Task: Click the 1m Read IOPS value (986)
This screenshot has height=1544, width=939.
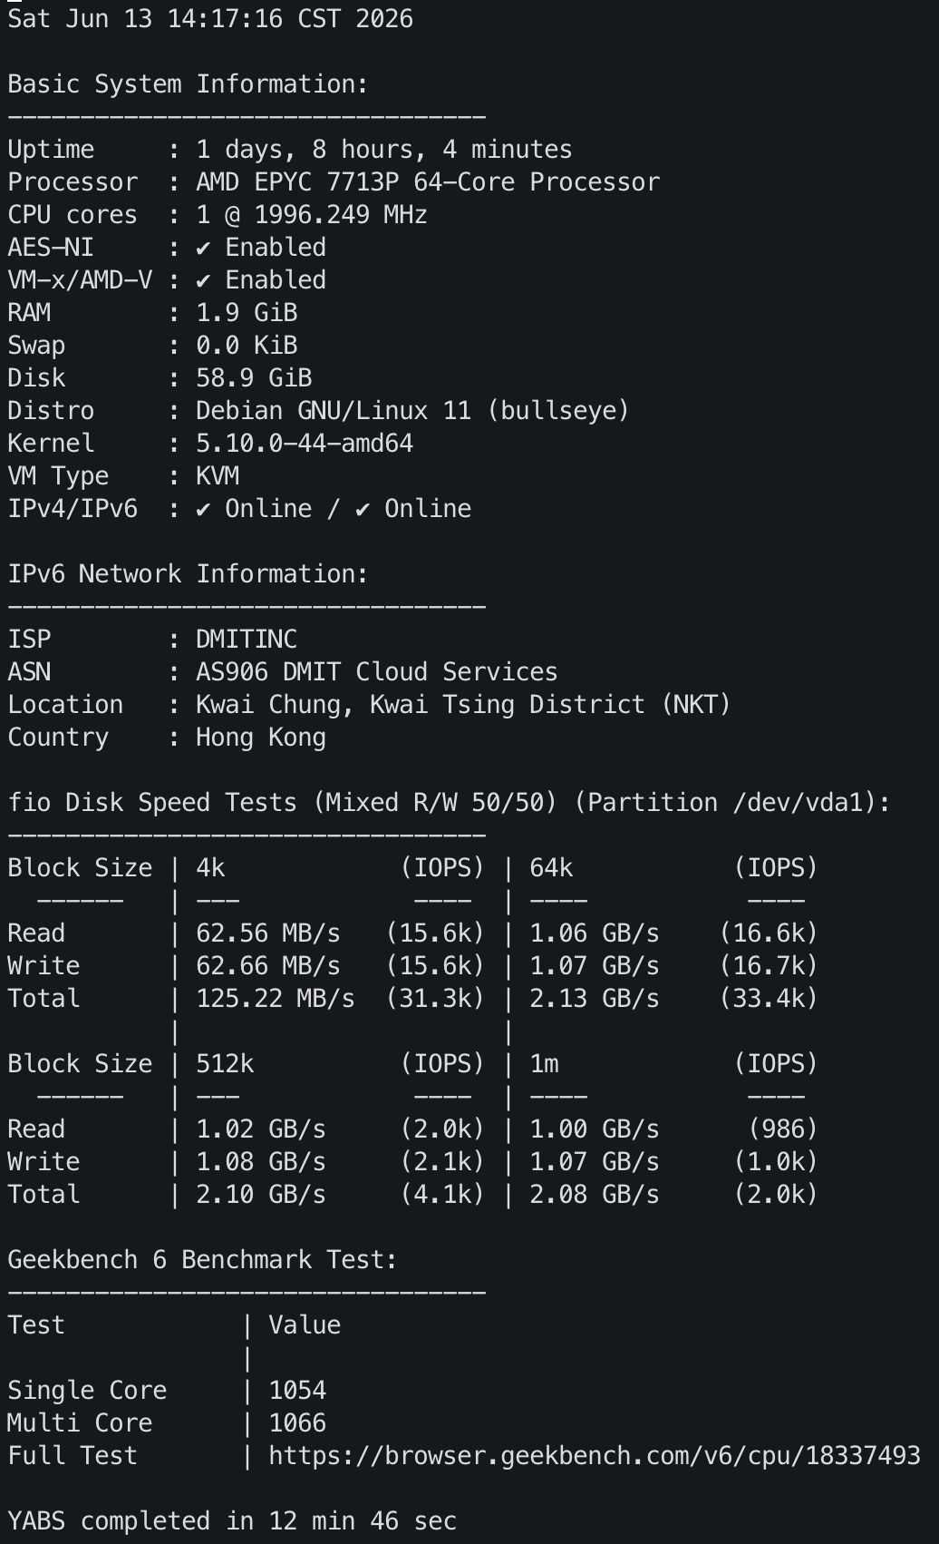Action: click(783, 1129)
